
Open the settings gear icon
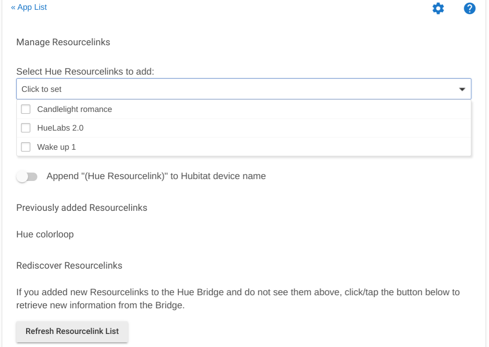[x=438, y=8]
